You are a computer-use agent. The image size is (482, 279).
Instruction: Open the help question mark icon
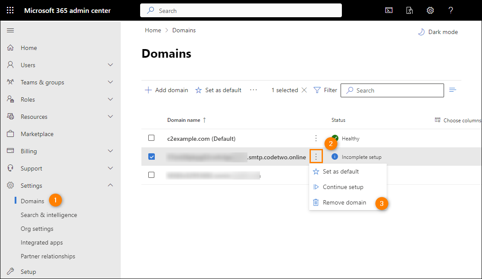451,10
